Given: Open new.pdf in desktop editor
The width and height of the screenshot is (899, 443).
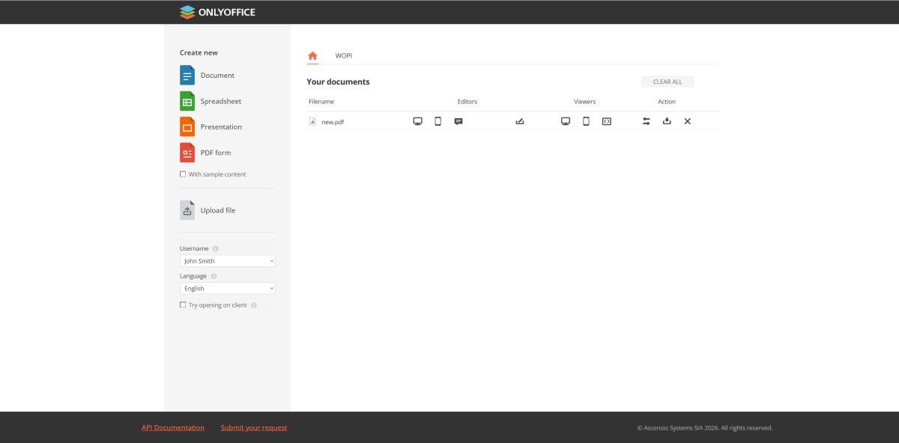Looking at the screenshot, I should (x=418, y=121).
